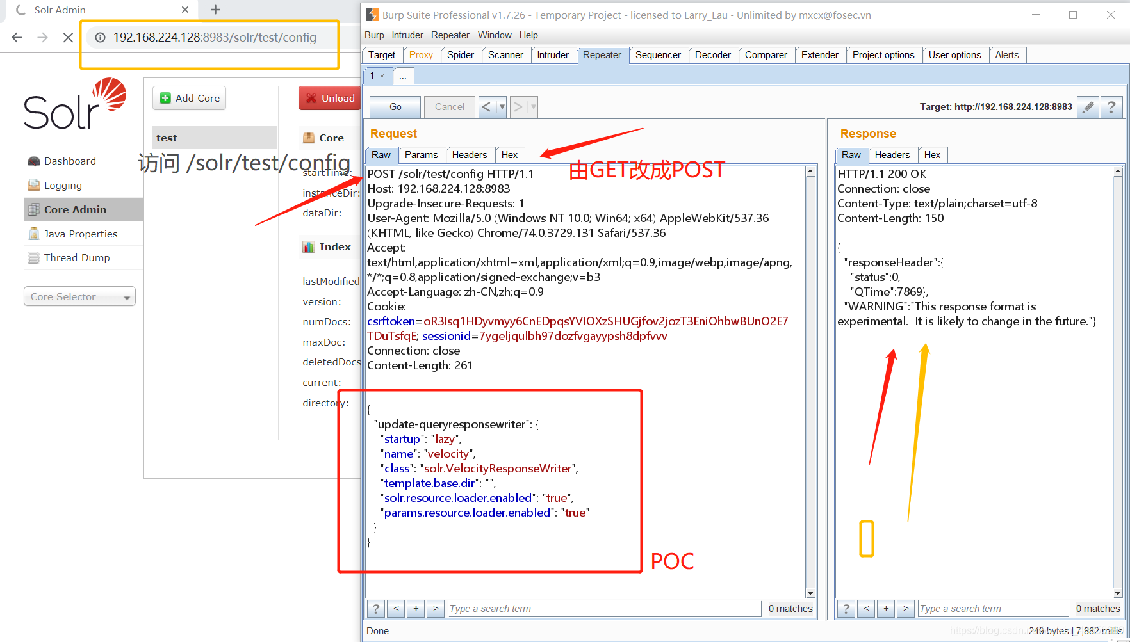
Task: Open Repeater help question mark icon
Action: click(1111, 107)
